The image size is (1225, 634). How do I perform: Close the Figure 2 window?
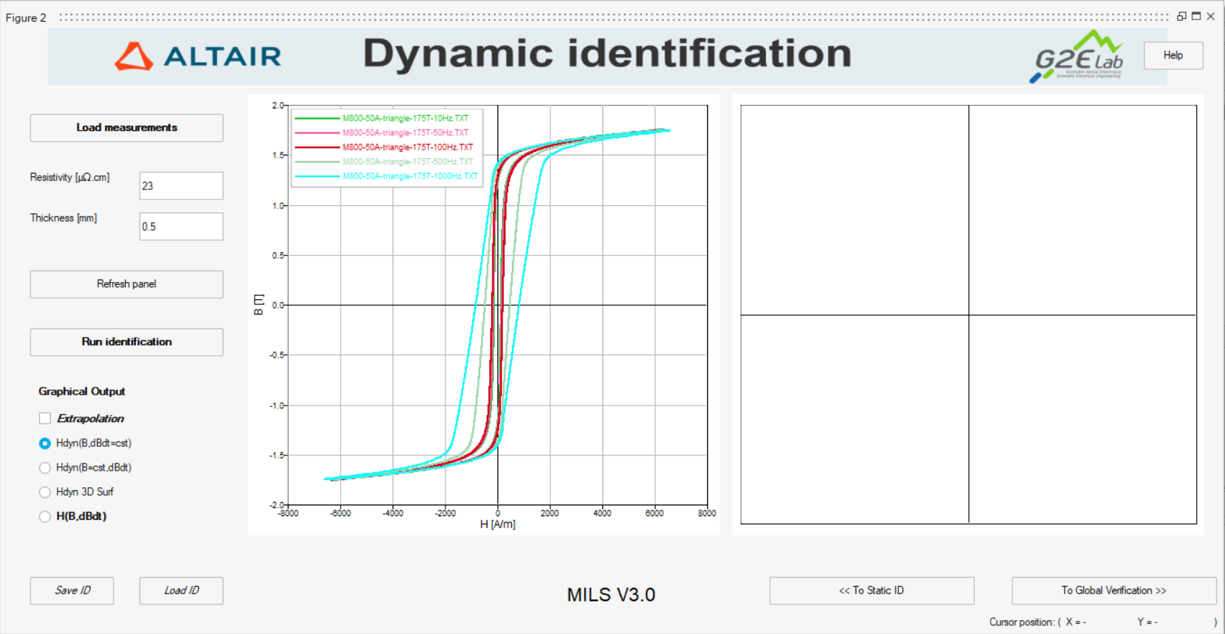[1211, 17]
